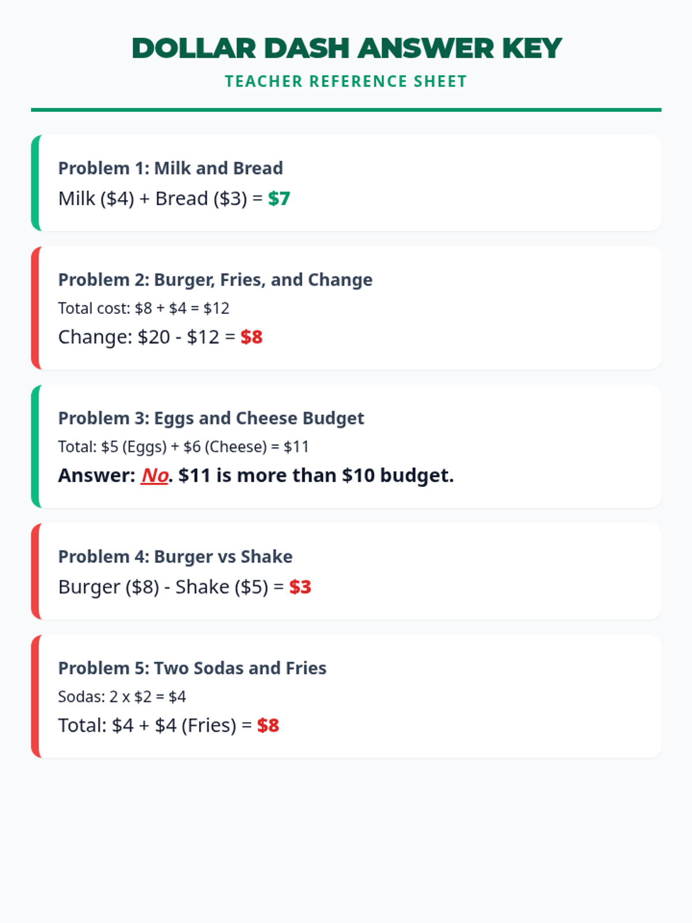This screenshot has height=923, width=692.
Task: Click the $11 is more than $10 budget text
Action: click(316, 475)
